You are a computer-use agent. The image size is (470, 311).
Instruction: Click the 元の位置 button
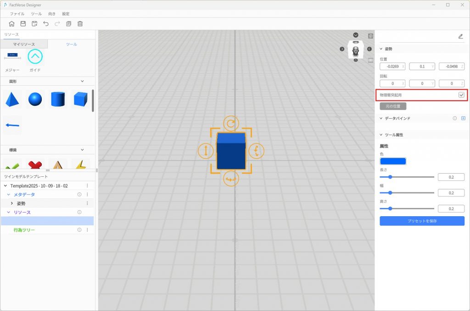pyautogui.click(x=393, y=106)
